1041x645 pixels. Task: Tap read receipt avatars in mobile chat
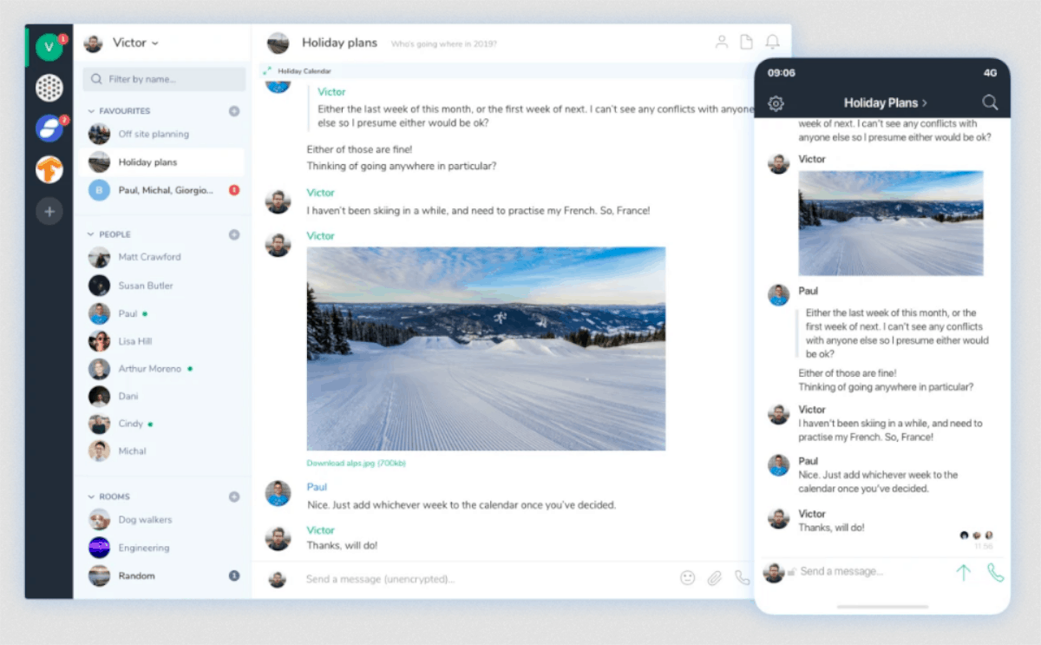977,535
